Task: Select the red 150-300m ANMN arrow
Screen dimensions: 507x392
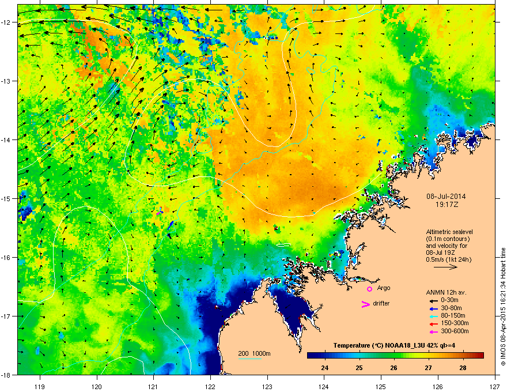Action: point(433,323)
